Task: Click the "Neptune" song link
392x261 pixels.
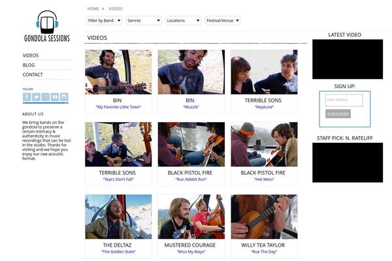Action: point(264,107)
